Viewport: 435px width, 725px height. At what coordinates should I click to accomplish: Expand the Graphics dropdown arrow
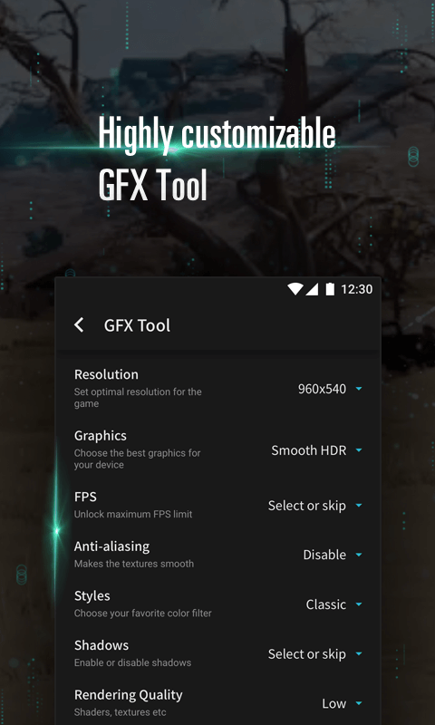tap(359, 449)
